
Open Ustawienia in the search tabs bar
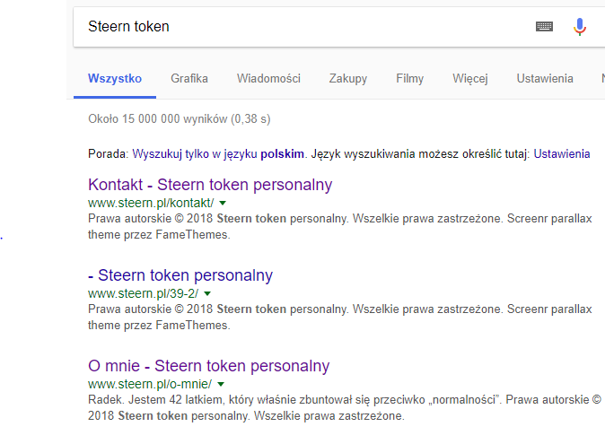click(545, 79)
